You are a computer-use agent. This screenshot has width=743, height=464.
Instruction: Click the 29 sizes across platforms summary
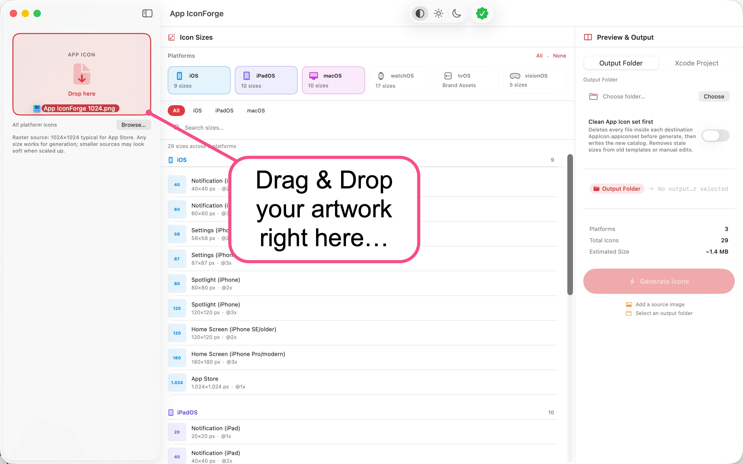[x=202, y=146]
